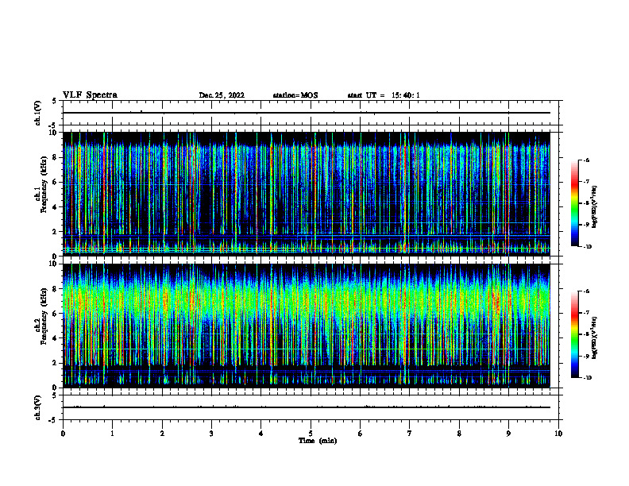Viewport: 629px width, 486px height.
Task: Click the '4' kHz tick on ch.2 frequency axis
Action: click(56, 338)
